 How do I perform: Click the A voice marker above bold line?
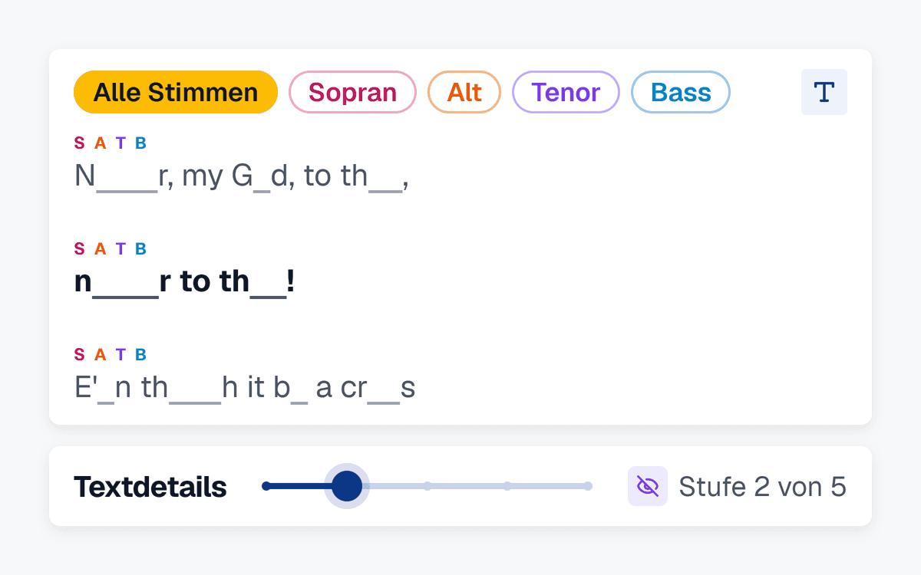click(100, 248)
